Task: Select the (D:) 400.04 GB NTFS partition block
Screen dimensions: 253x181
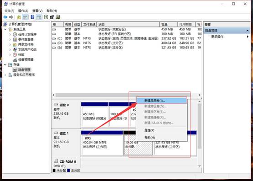Action: point(102,143)
